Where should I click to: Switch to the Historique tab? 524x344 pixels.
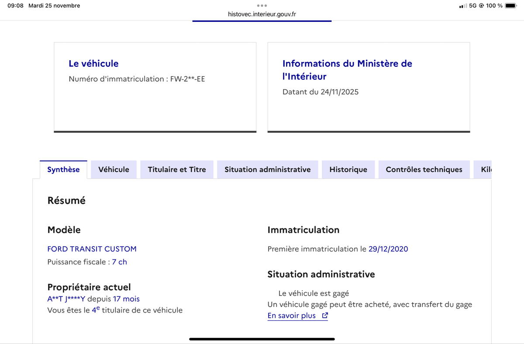tap(348, 169)
